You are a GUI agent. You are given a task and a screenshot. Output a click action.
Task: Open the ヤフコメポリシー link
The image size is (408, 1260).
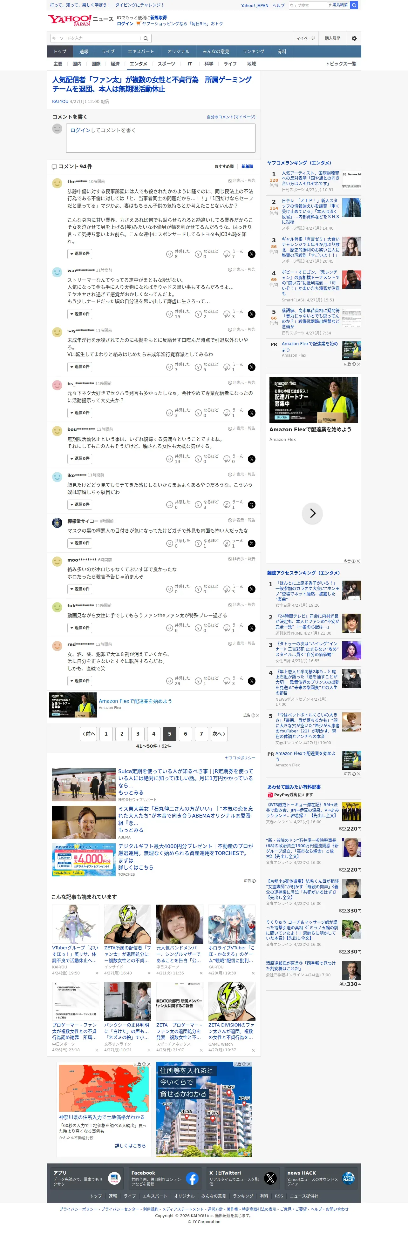[240, 758]
